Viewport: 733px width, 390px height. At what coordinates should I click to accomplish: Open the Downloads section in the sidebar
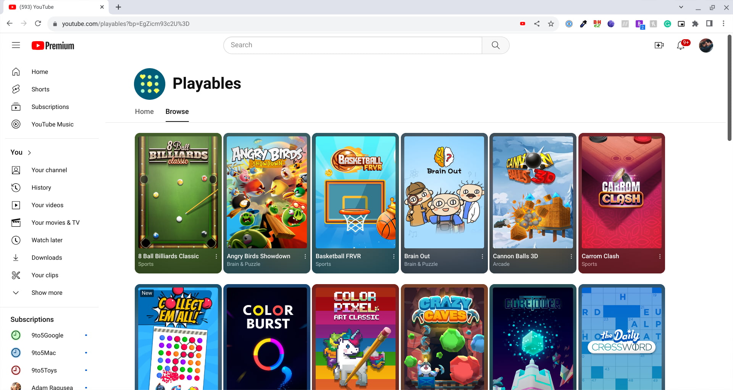pyautogui.click(x=47, y=257)
